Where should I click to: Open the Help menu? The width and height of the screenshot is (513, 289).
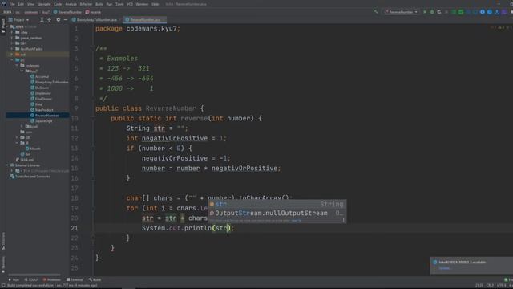click(x=156, y=4)
